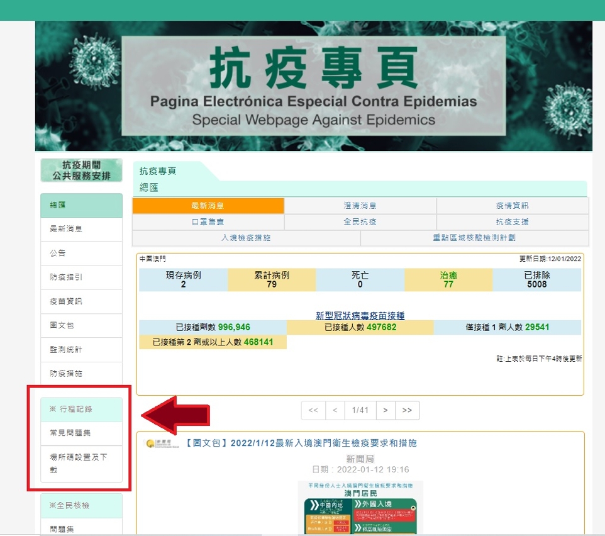Screen dimensions: 605x536
Task: Jump to first page with << button
Action: point(313,410)
